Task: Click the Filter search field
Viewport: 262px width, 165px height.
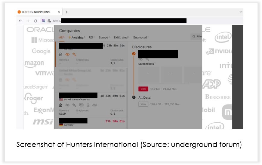Action: [x=196, y=36]
